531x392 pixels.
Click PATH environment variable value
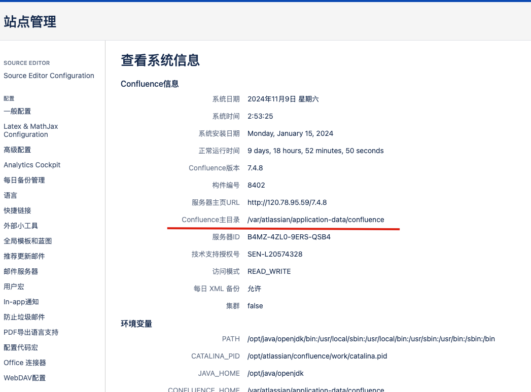click(371, 339)
